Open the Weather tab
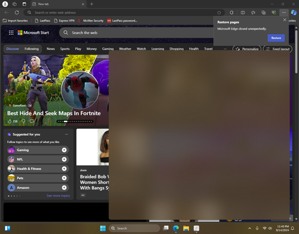The height and width of the screenshot is (234, 299). [125, 48]
